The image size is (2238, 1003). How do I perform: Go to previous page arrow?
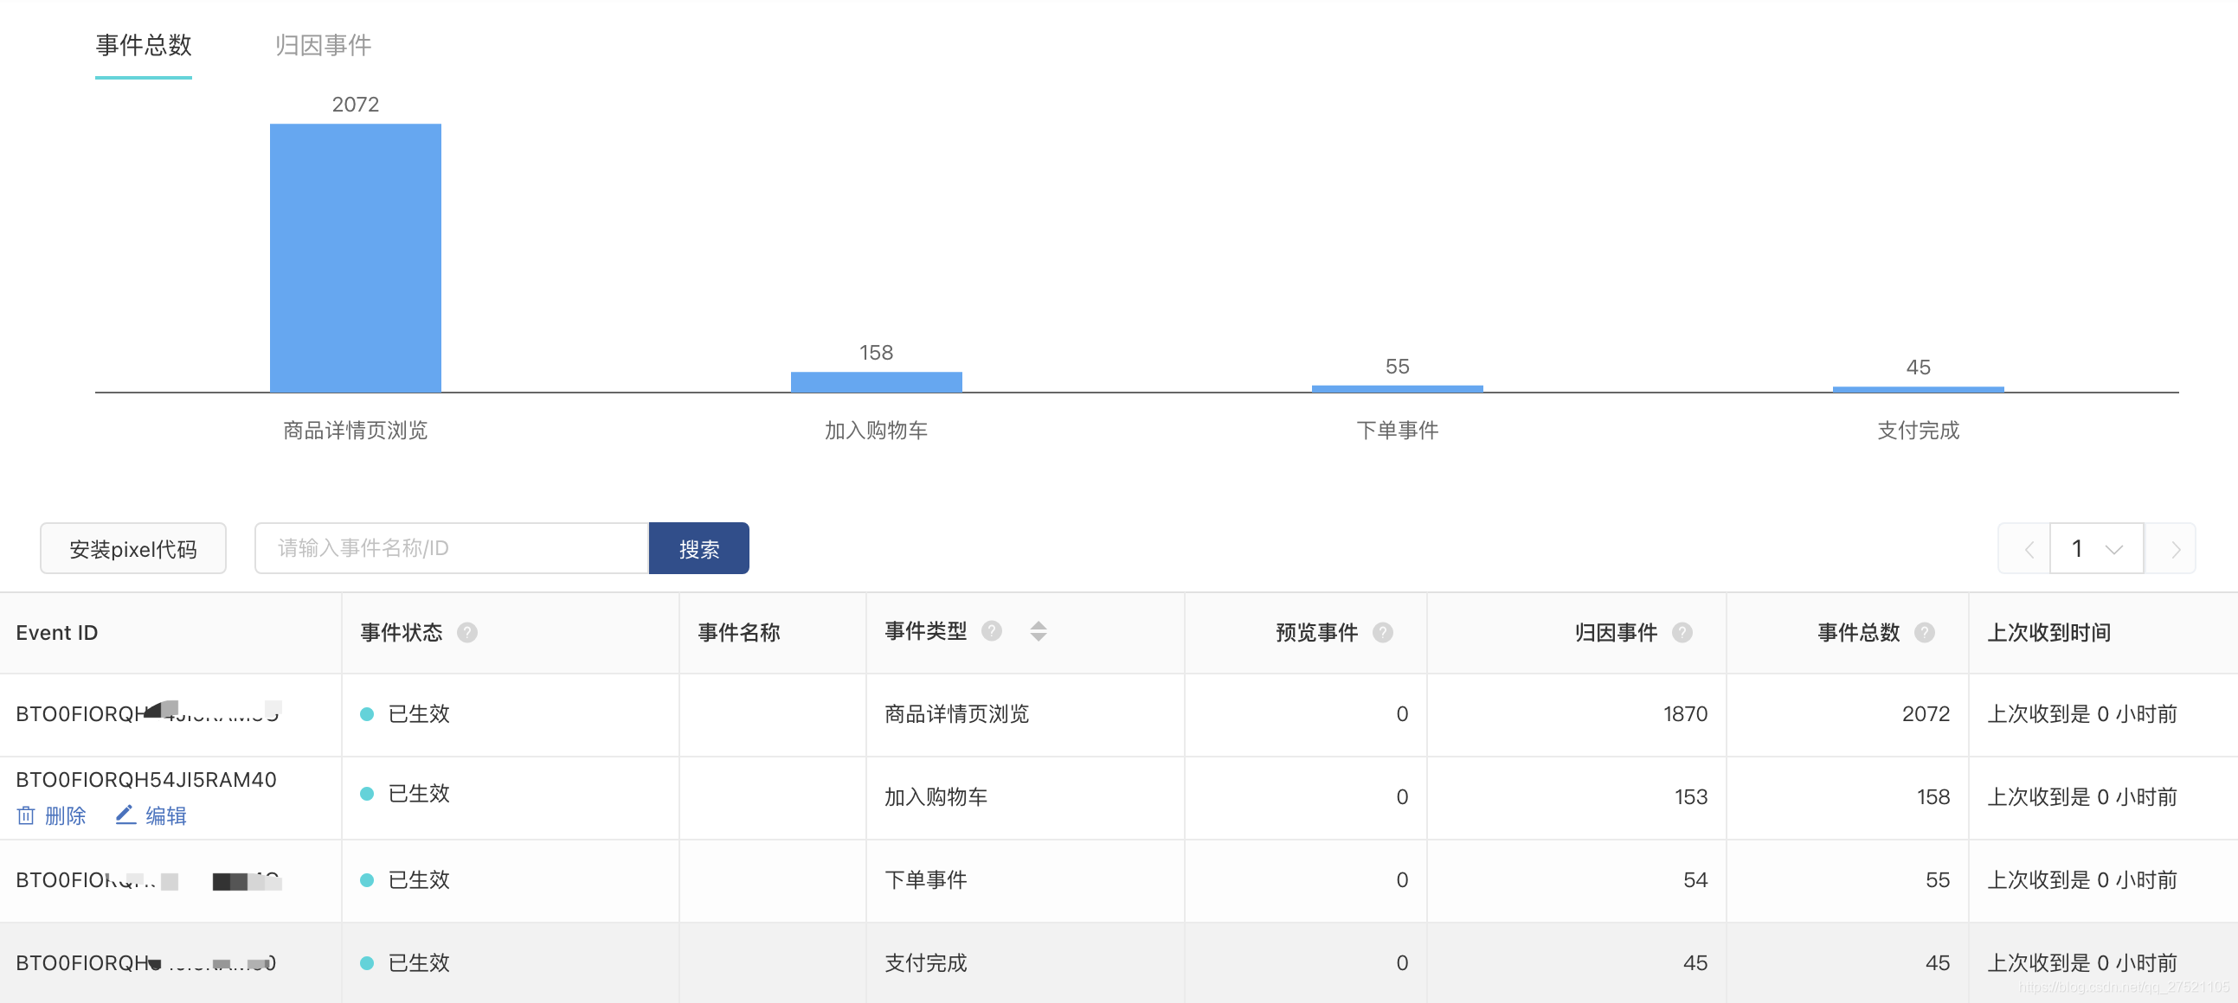click(2029, 549)
